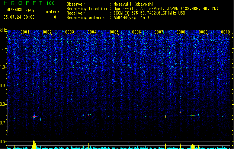Click the 0803 time marker
This screenshot has height=149, width=234.
[70, 32]
